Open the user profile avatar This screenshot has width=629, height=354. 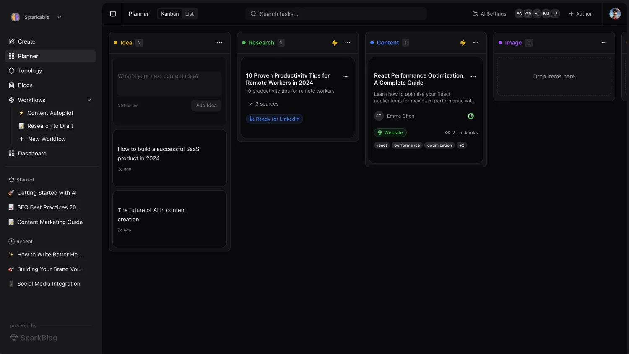click(615, 14)
